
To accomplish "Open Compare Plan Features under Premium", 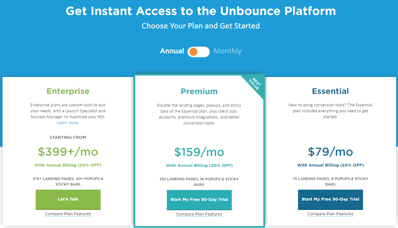I will [199, 214].
